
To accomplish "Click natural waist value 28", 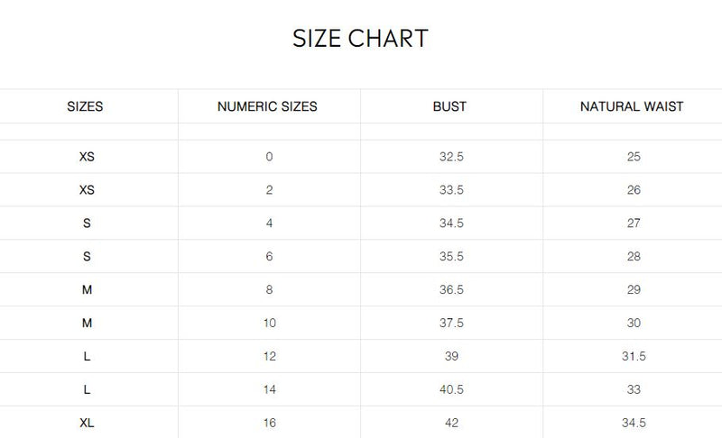I will point(634,257).
